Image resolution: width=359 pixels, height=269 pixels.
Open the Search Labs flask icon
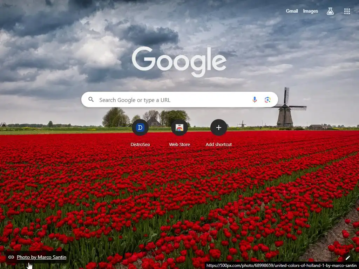click(330, 11)
